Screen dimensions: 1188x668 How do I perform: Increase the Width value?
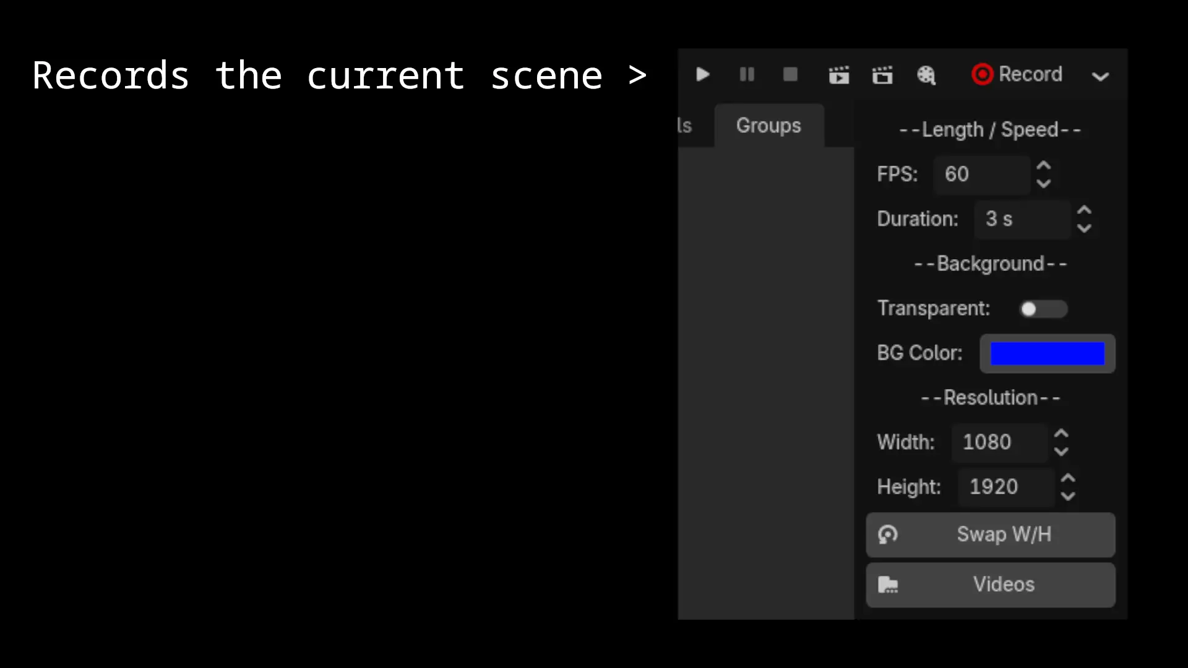pyautogui.click(x=1061, y=434)
